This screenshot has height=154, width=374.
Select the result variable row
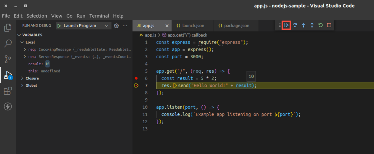click(74, 64)
